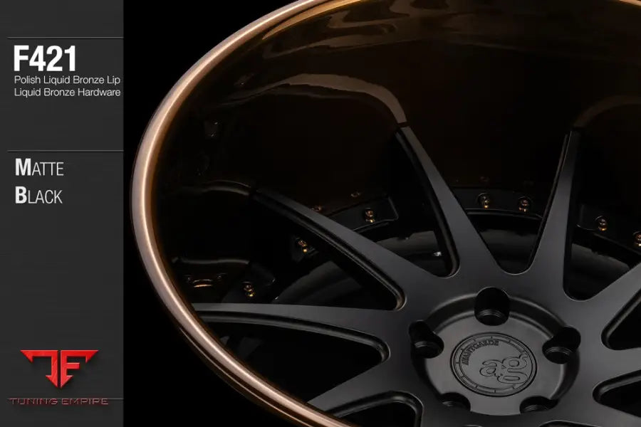
Task: Click the "TUNING EMPIRE" text under the logo
Action: [58, 402]
